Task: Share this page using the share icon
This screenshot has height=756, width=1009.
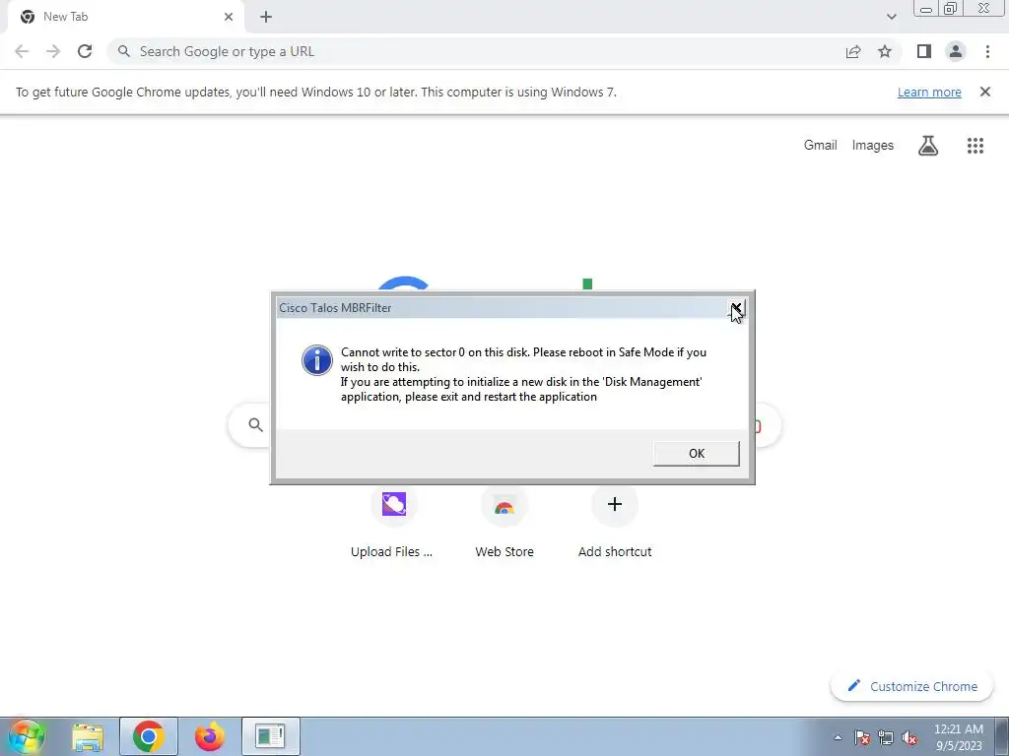Action: tap(853, 51)
